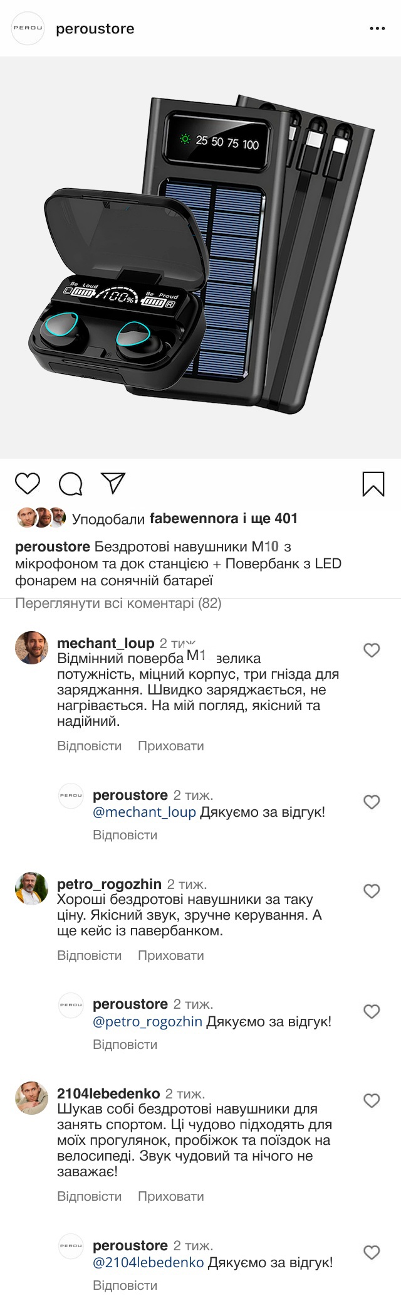Save post with the bookmark icon

[x=373, y=484]
